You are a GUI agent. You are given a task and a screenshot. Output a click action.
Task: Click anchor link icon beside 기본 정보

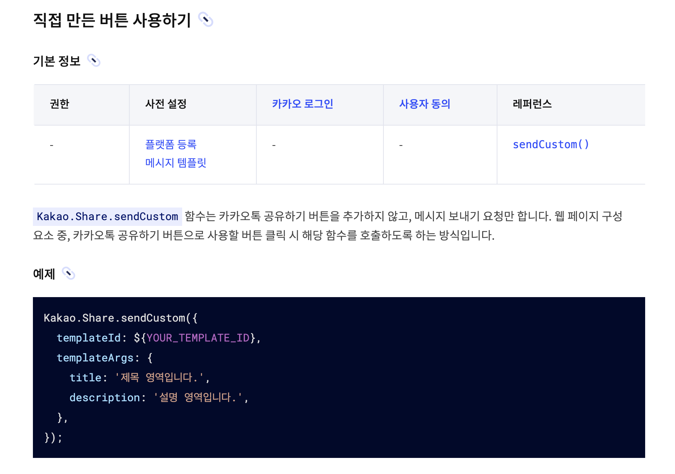[94, 60]
